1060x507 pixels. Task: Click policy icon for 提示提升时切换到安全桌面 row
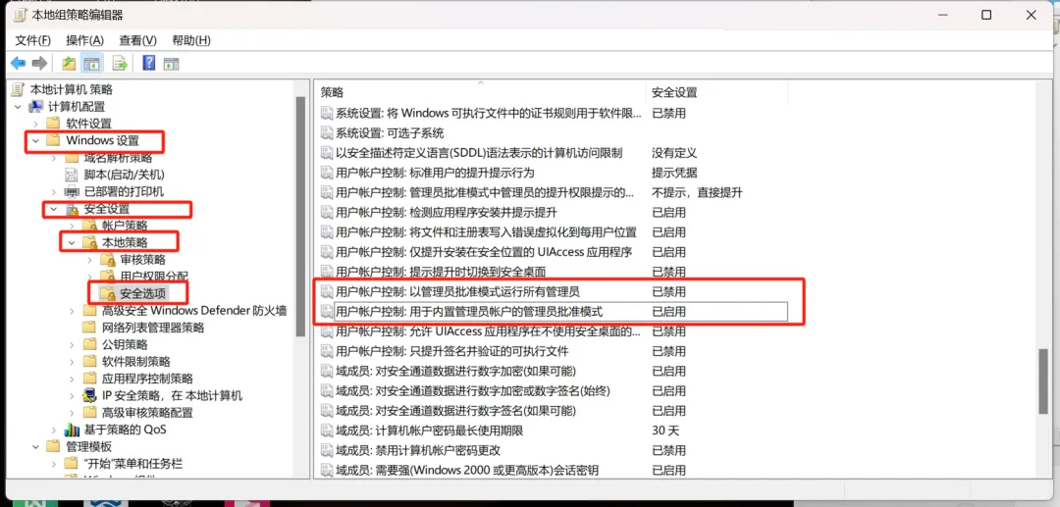tap(327, 272)
